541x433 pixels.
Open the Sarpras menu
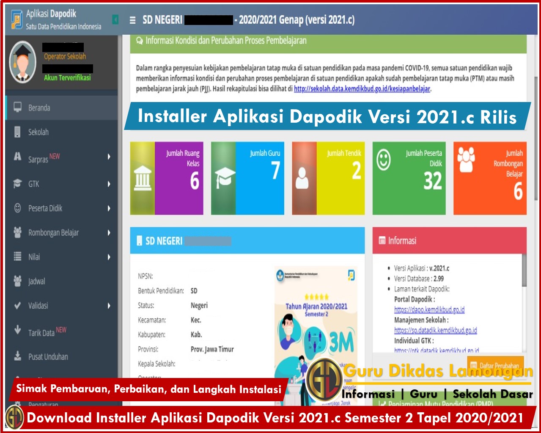62,157
